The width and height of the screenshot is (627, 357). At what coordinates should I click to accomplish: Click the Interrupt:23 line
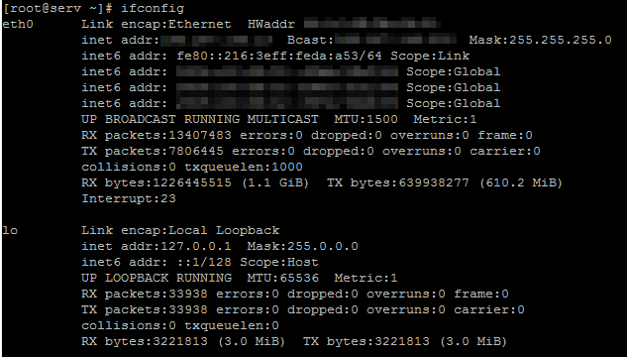[129, 198]
